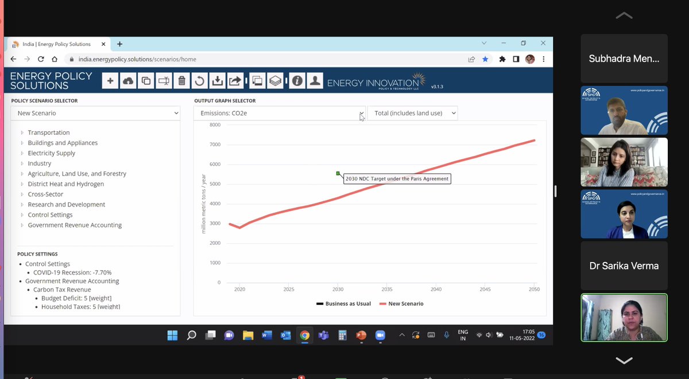Image resolution: width=689 pixels, height=379 pixels.
Task: Open the Emissions: CO2e graph dropdown
Action: pos(280,113)
